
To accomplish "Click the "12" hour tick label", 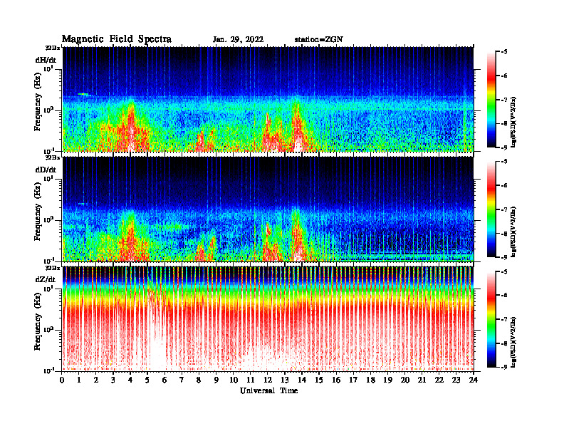I will (268, 380).
